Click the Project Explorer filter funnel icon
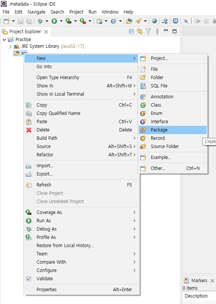 coord(148,31)
